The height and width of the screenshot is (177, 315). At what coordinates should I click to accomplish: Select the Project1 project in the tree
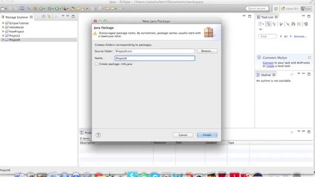pos(14,36)
